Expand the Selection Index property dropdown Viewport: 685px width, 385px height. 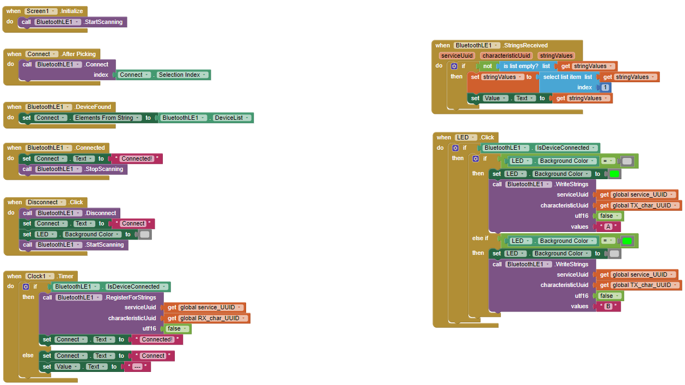pos(182,75)
